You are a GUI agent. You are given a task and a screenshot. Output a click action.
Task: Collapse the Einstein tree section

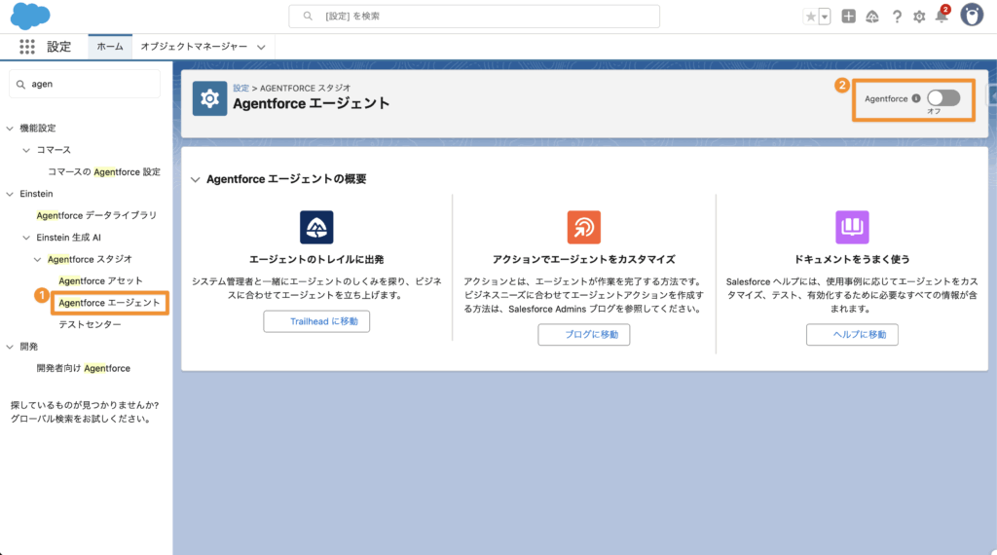click(x=10, y=194)
